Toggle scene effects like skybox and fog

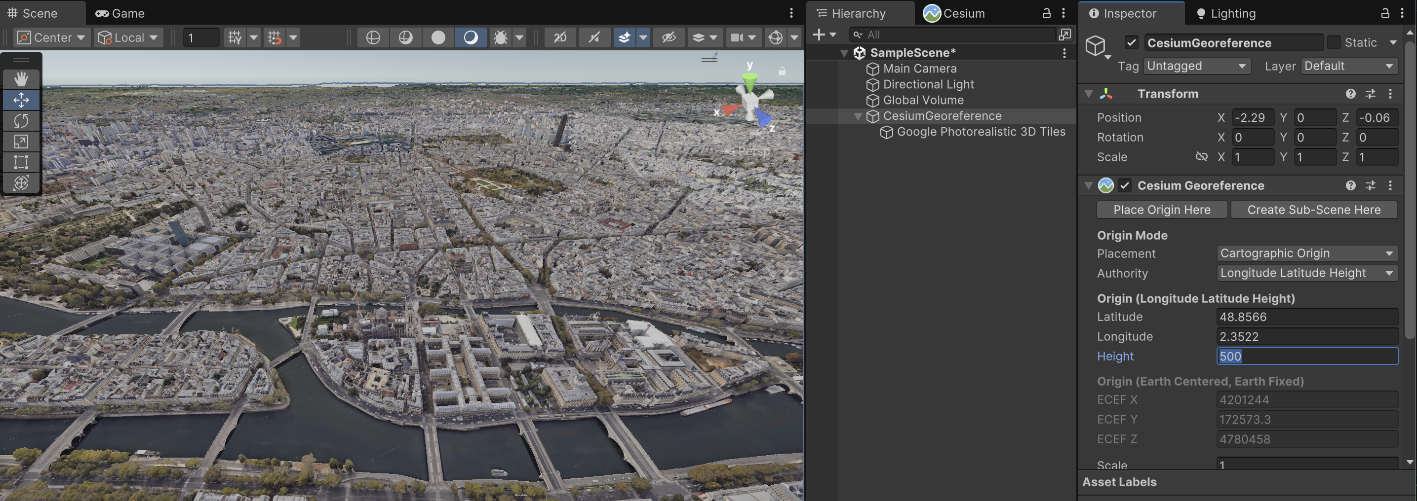tap(625, 37)
